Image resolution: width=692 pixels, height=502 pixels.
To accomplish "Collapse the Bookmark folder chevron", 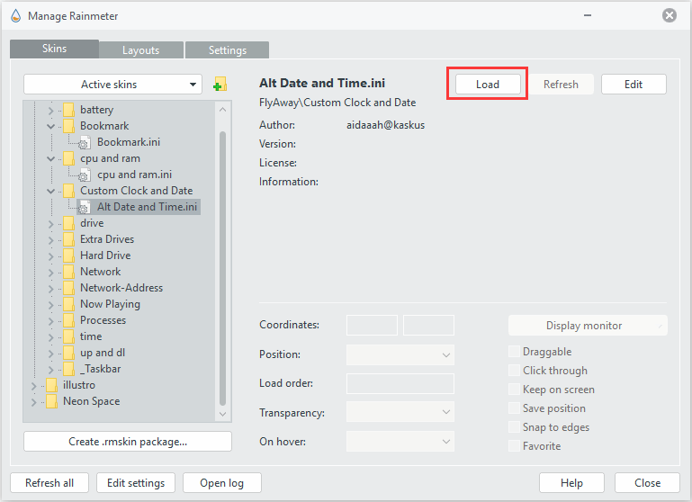I will click(x=50, y=127).
